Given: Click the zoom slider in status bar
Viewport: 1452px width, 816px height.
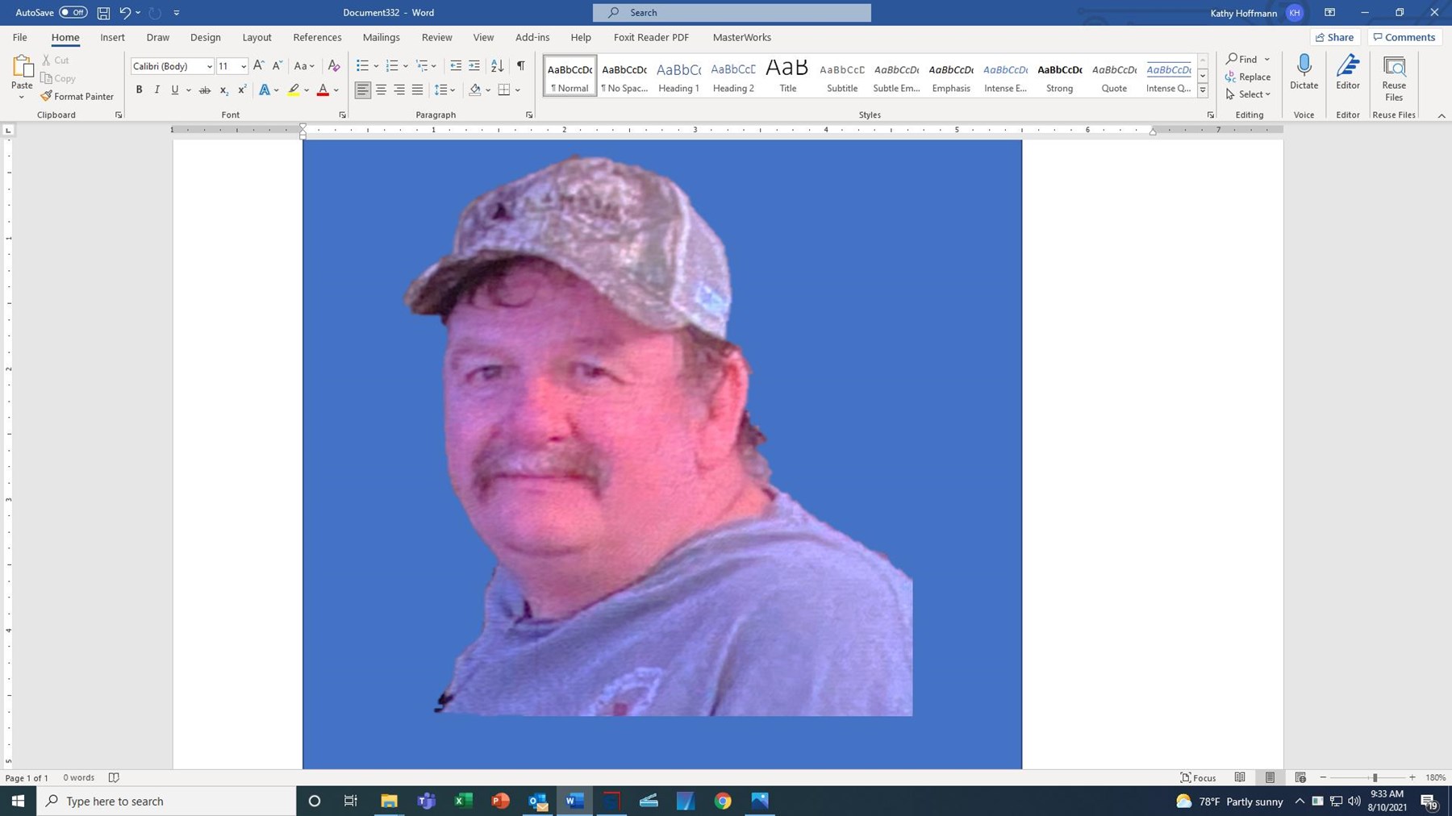Looking at the screenshot, I should 1375,777.
